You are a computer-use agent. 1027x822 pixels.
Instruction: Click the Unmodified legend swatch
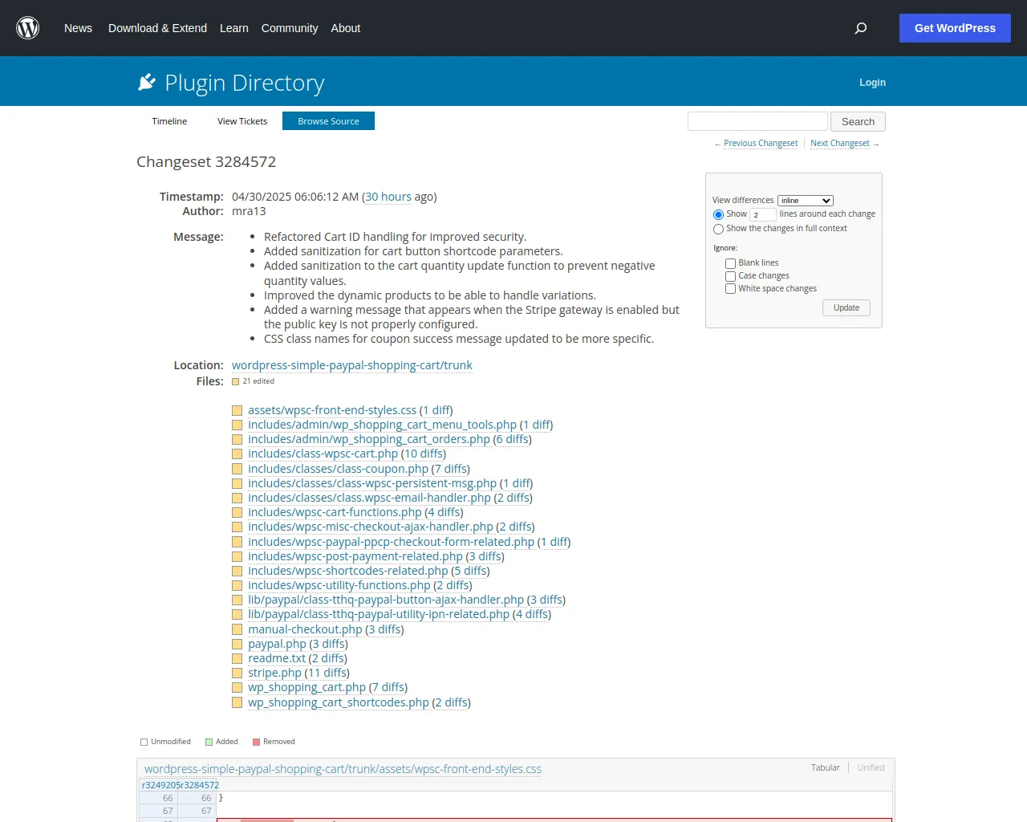tap(144, 743)
